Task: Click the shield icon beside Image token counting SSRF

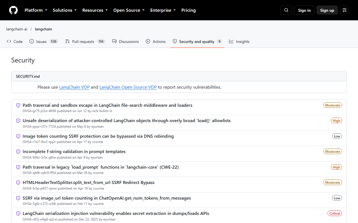Action: [18, 136]
